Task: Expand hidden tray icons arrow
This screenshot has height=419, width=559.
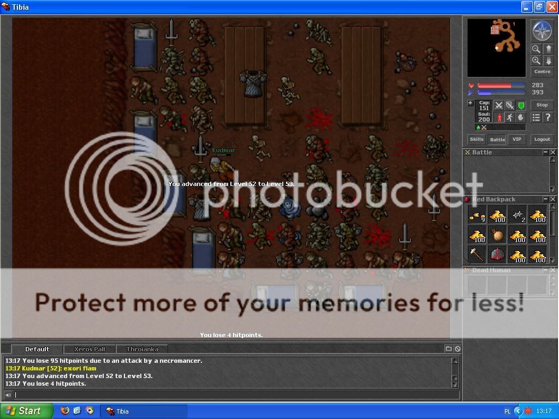Action: tap(518, 411)
